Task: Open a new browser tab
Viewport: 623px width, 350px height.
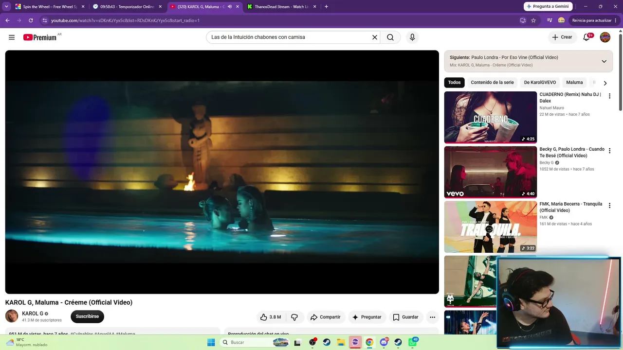Action: tap(326, 7)
